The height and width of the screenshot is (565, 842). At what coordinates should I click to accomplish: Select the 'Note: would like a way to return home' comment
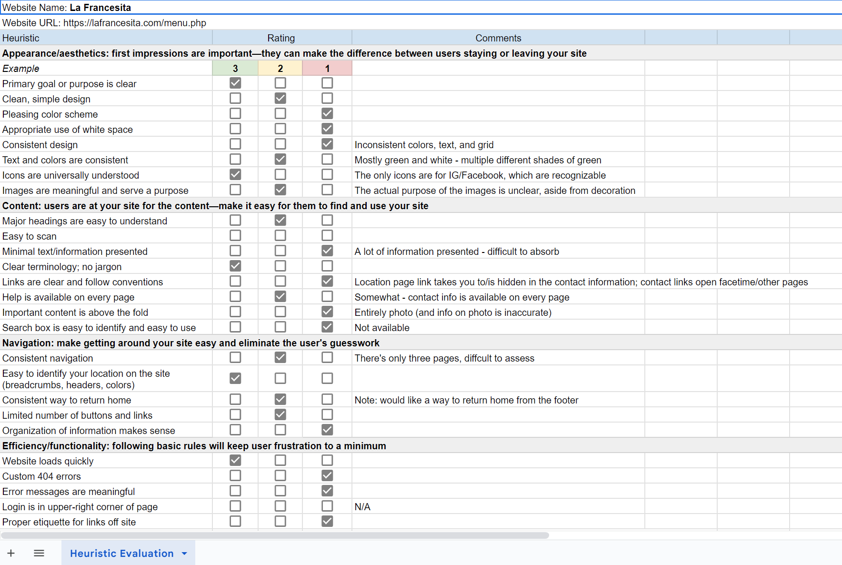498,400
